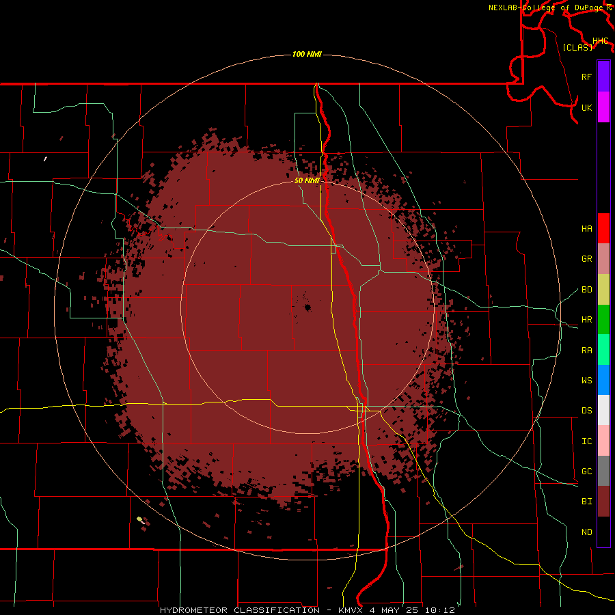Click the '4 MAY 25' date stamp
This screenshot has width=615, height=615.
(x=394, y=610)
